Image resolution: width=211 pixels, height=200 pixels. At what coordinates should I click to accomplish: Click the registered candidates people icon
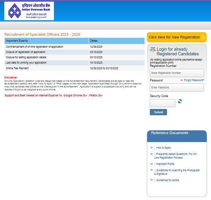[153, 49]
